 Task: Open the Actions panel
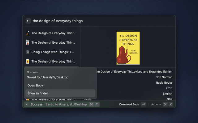tap(156, 105)
